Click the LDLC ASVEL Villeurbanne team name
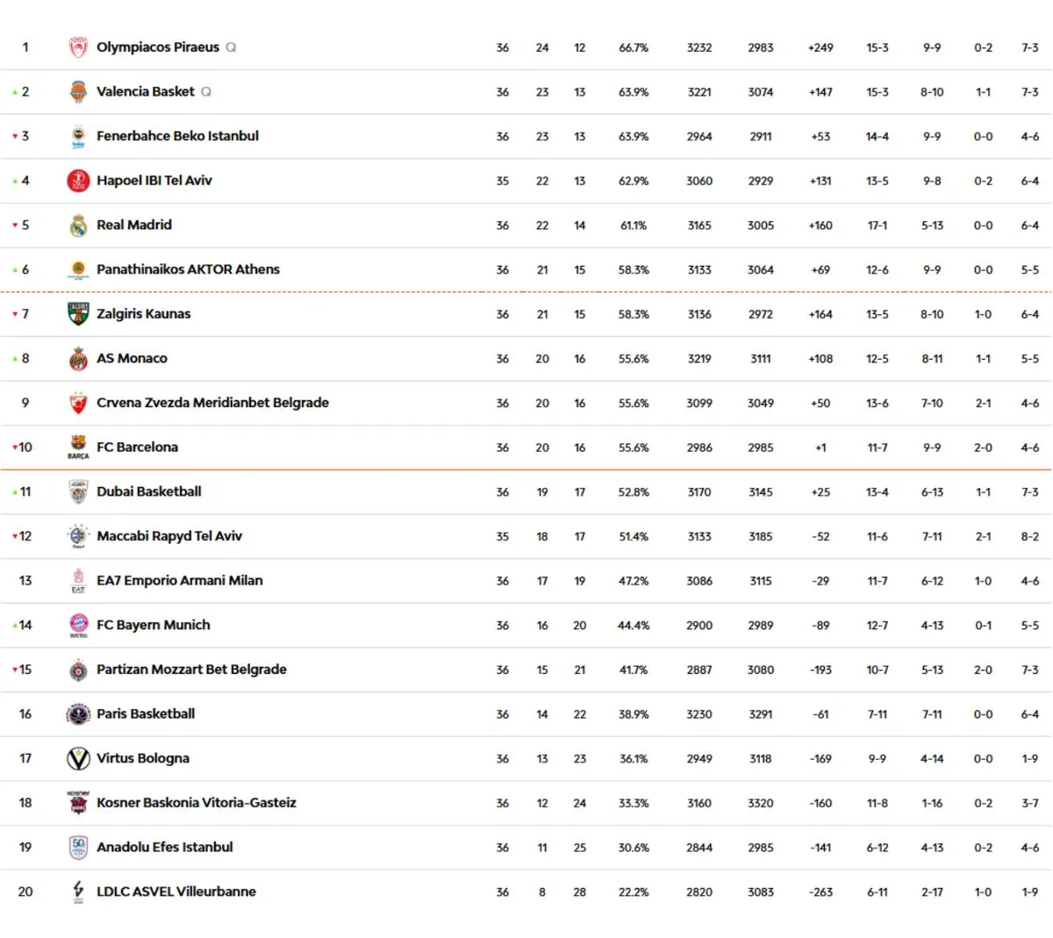The width and height of the screenshot is (1053, 938). pos(175,891)
